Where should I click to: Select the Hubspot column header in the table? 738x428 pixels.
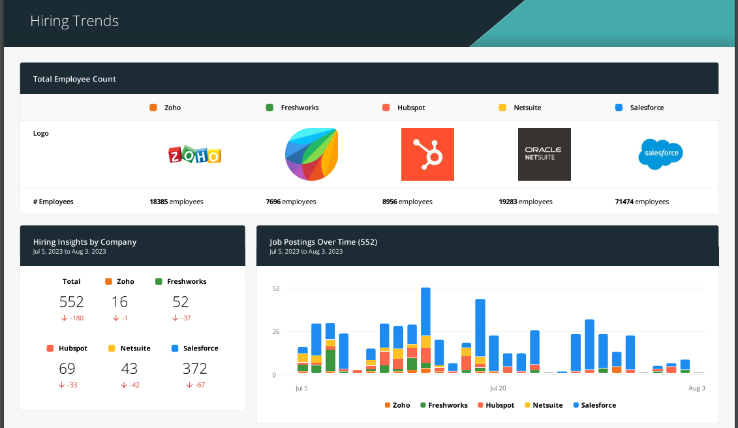pos(404,107)
